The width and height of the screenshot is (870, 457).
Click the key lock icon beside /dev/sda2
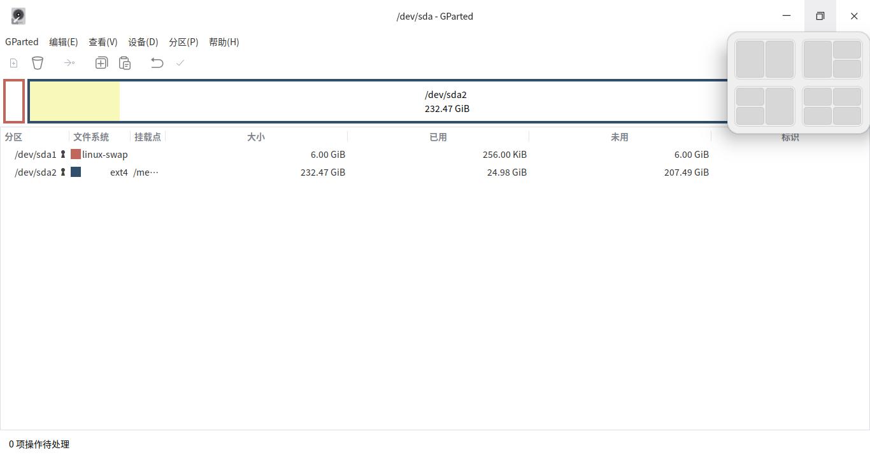(x=62, y=172)
